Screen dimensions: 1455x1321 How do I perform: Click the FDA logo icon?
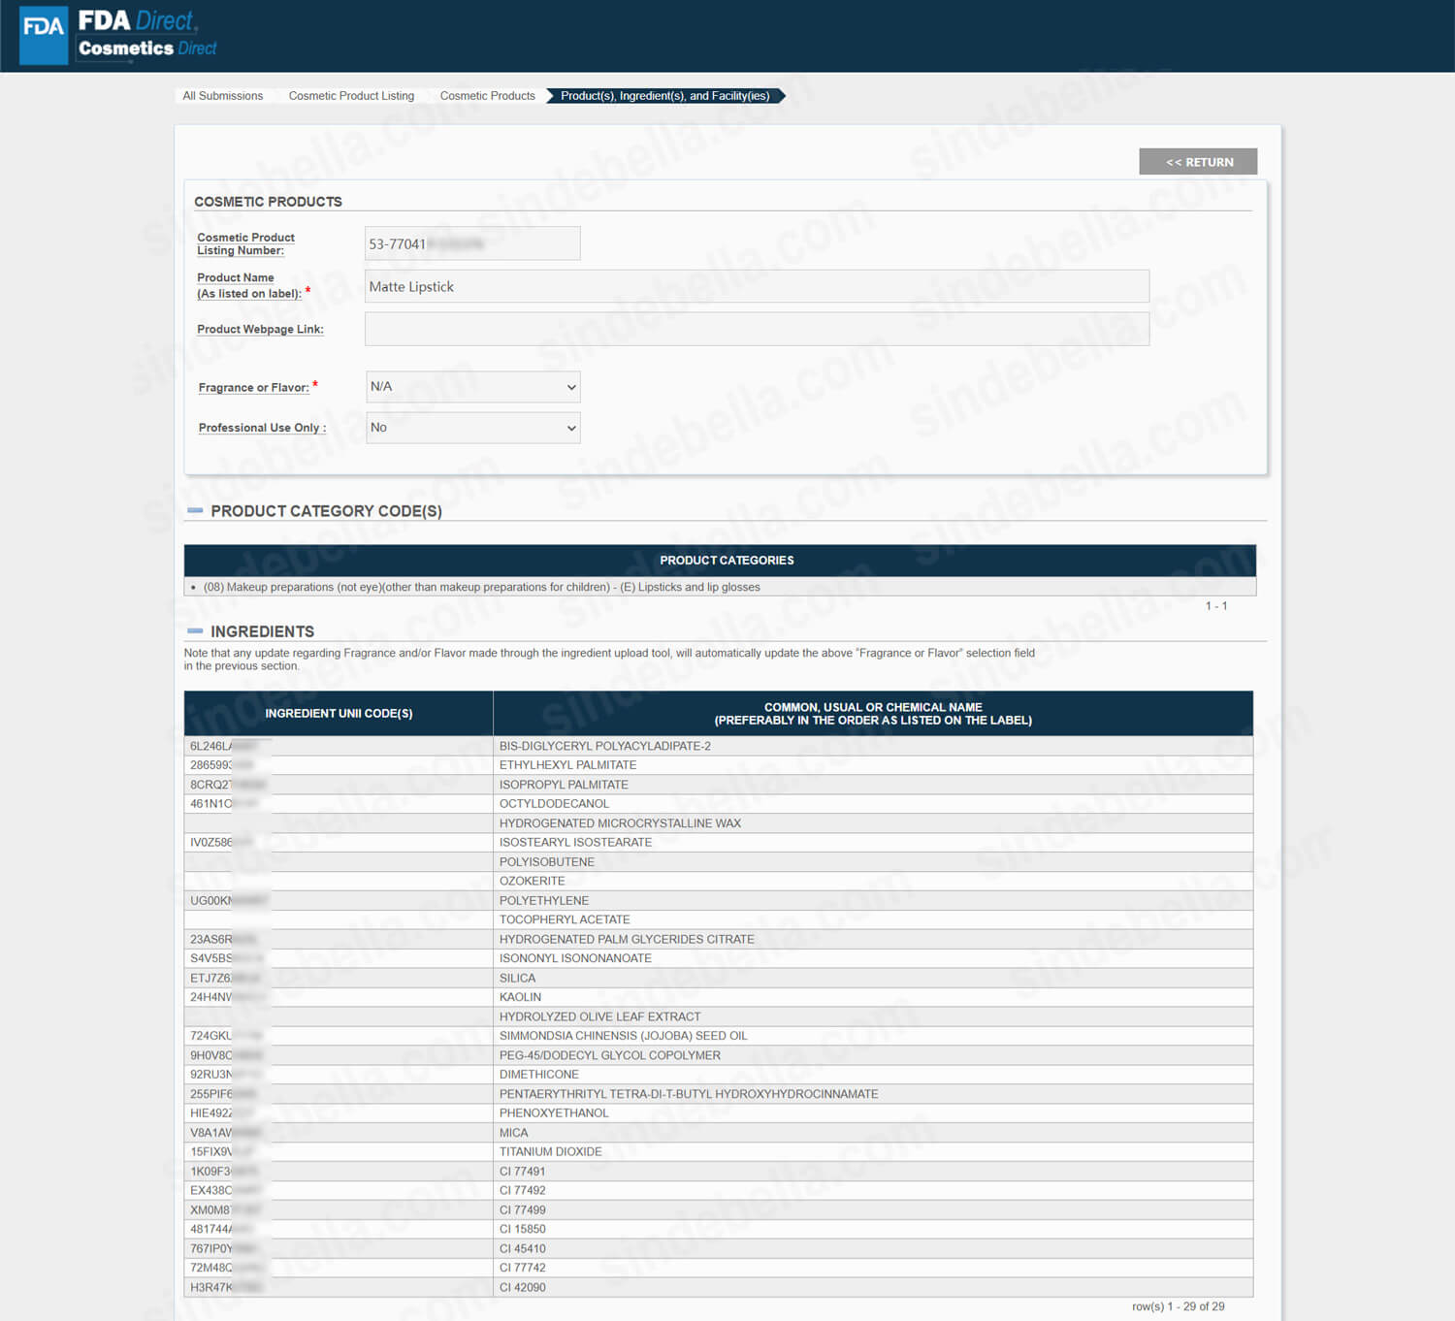(44, 36)
